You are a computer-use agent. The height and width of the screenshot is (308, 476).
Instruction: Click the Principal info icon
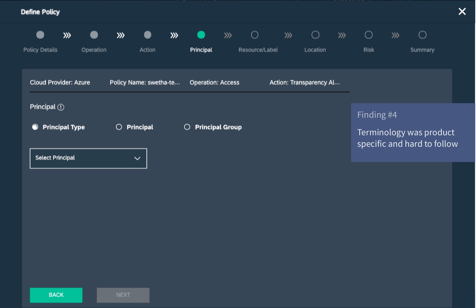pyautogui.click(x=61, y=107)
